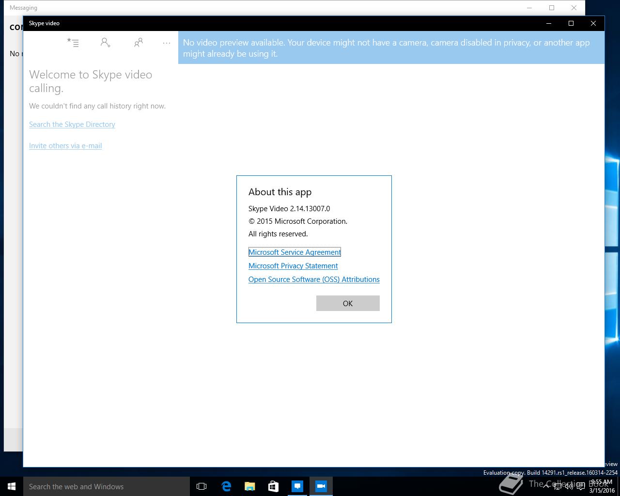Click the volume icon in system tray

(569, 486)
